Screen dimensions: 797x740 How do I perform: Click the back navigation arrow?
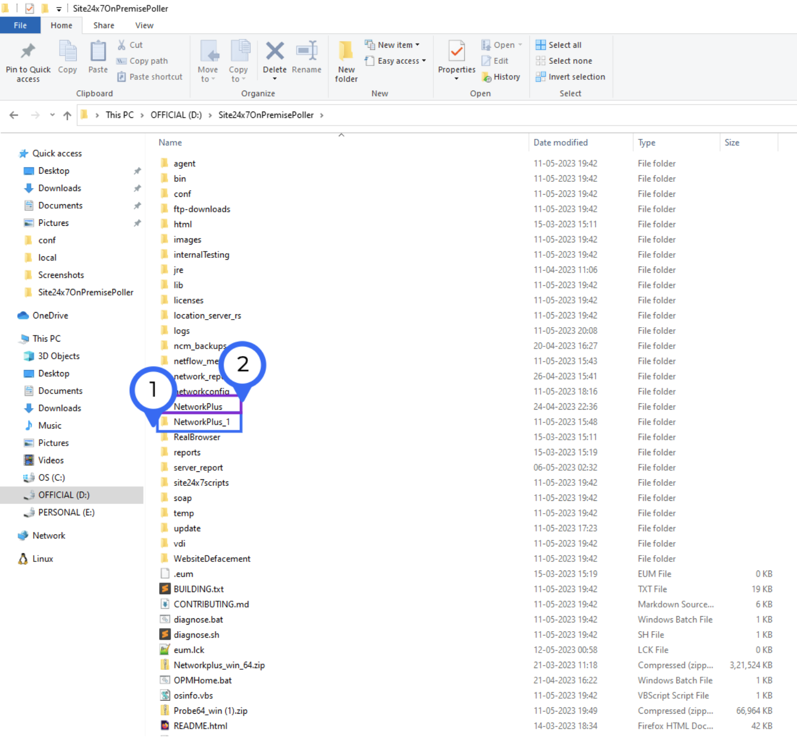(14, 115)
